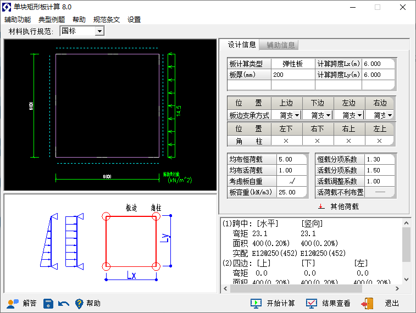Toggle the 活荷载不利布置 option

pyautogui.click(x=380, y=192)
